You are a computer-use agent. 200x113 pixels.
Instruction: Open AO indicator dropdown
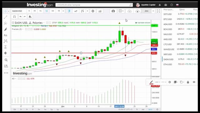(16, 78)
